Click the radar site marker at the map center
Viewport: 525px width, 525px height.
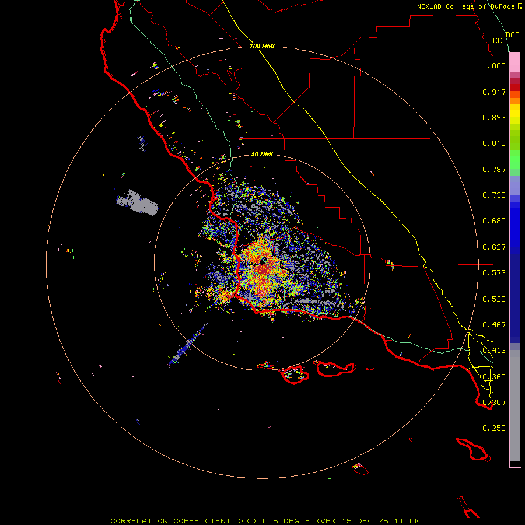[x=263, y=261]
